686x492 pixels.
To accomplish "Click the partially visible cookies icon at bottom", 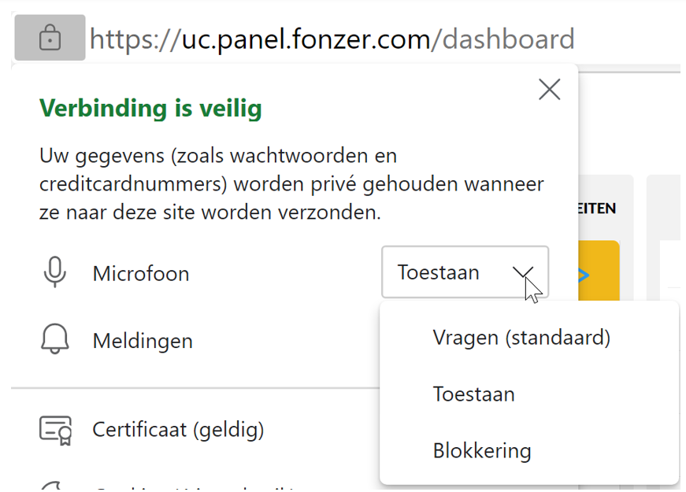I will [53, 486].
